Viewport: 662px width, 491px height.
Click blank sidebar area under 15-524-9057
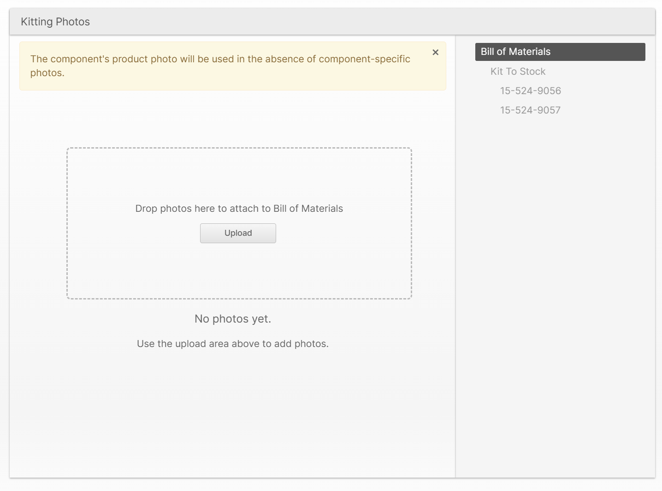[555, 277]
